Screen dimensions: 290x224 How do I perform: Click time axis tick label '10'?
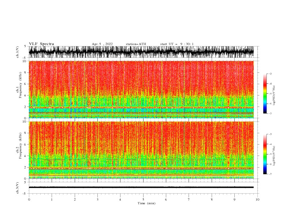257,199
